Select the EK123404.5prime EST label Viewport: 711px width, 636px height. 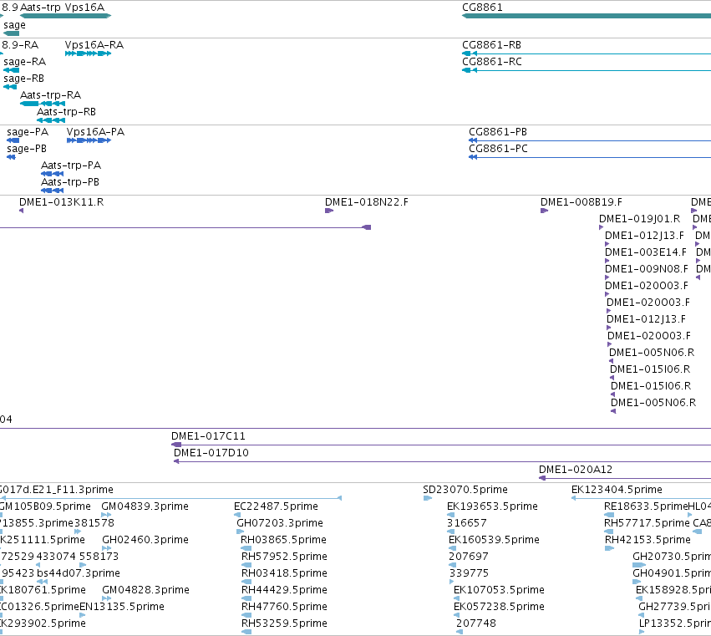click(x=617, y=490)
